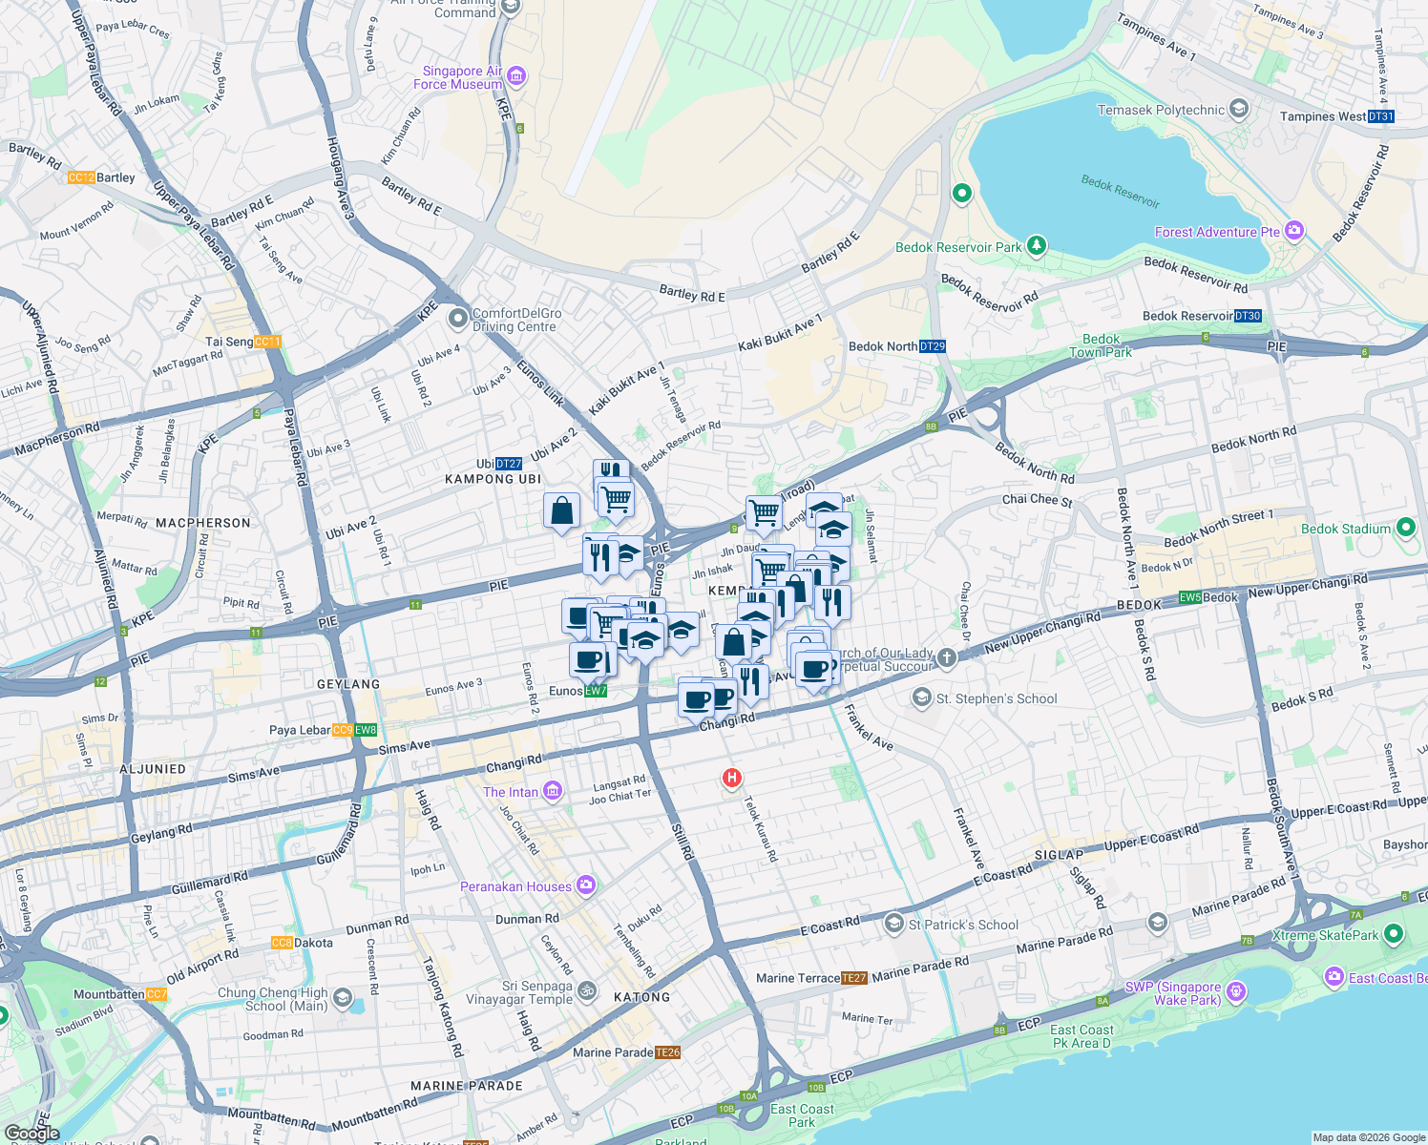
Task: Select the Chung Cheng High School icon
Action: click(x=342, y=998)
